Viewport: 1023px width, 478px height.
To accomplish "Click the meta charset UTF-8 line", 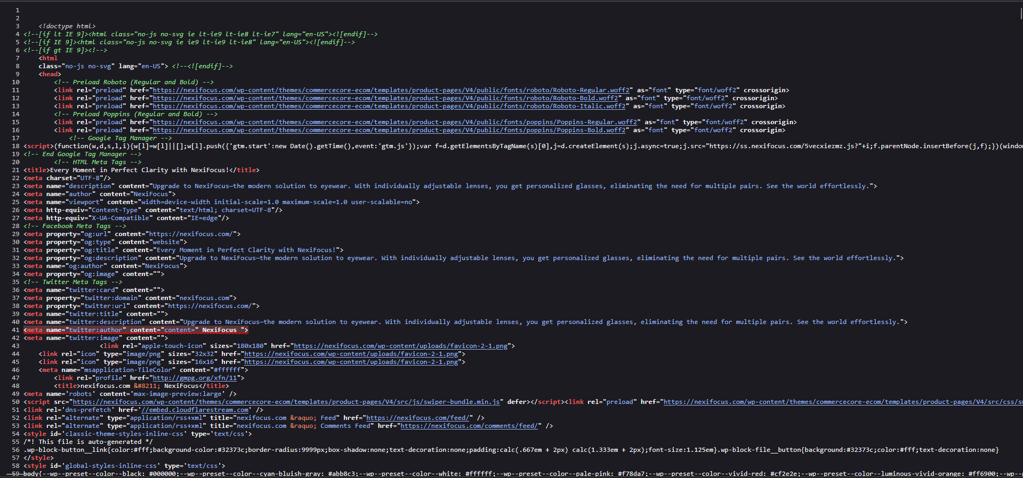I will pyautogui.click(x=67, y=178).
